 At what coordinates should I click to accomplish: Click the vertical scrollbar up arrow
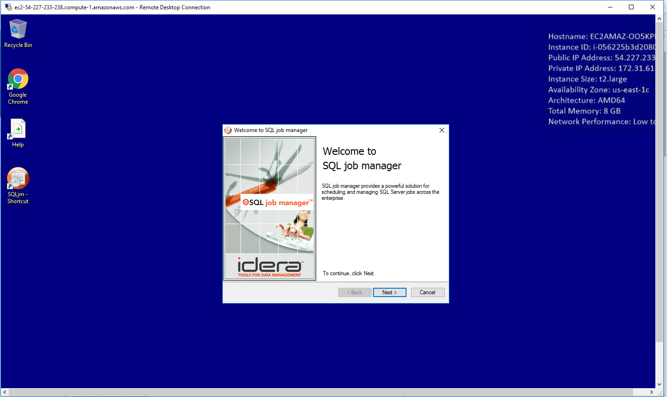click(x=659, y=19)
